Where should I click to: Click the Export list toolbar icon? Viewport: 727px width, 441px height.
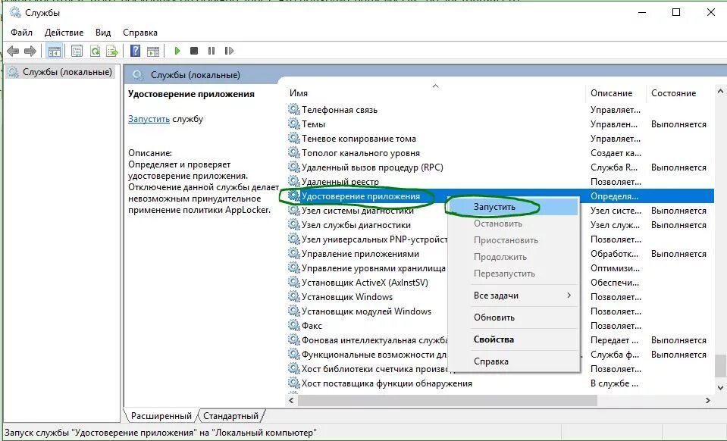(112, 51)
